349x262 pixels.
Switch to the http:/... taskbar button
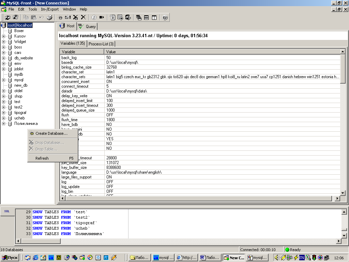pyautogui.click(x=186, y=258)
